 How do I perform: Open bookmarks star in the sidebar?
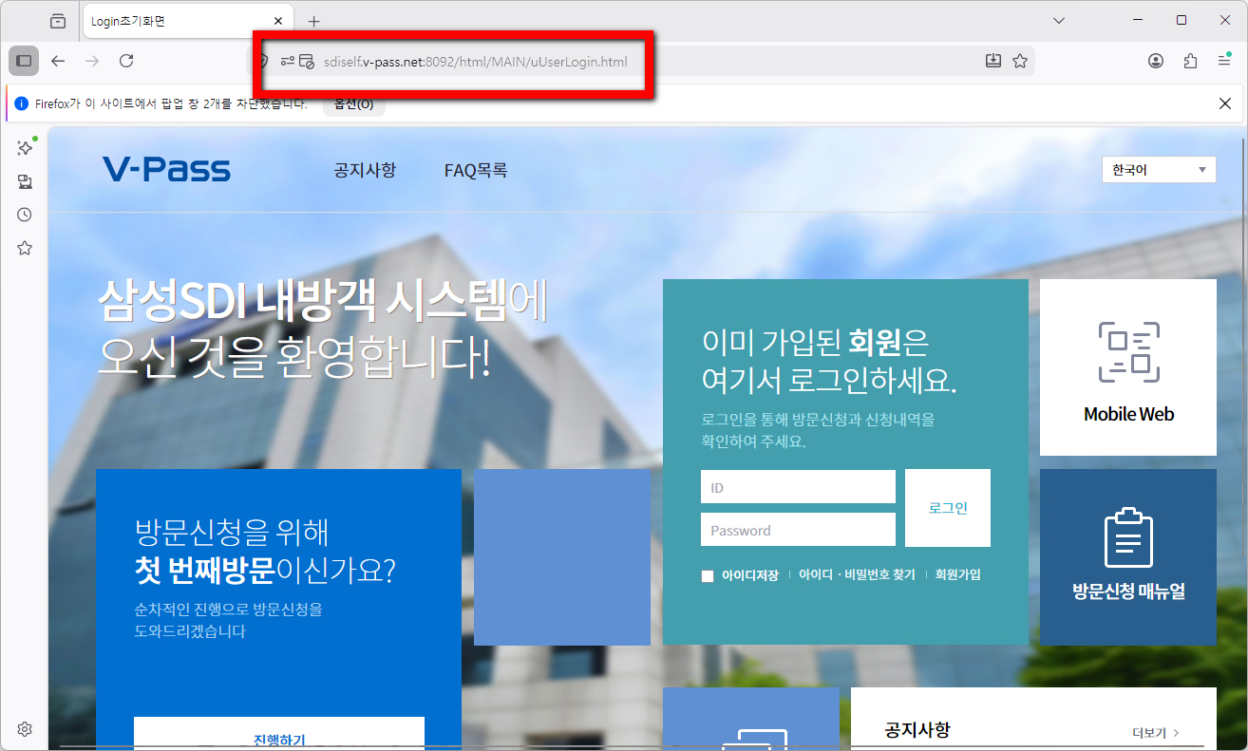(x=25, y=248)
